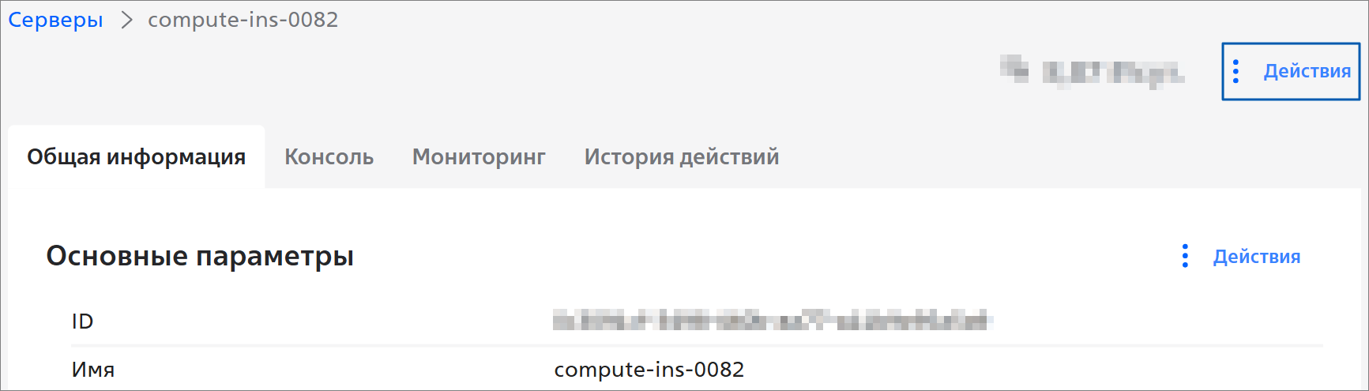This screenshot has height=391, width=1369.
Task: Click the Имя field label
Action: point(93,370)
